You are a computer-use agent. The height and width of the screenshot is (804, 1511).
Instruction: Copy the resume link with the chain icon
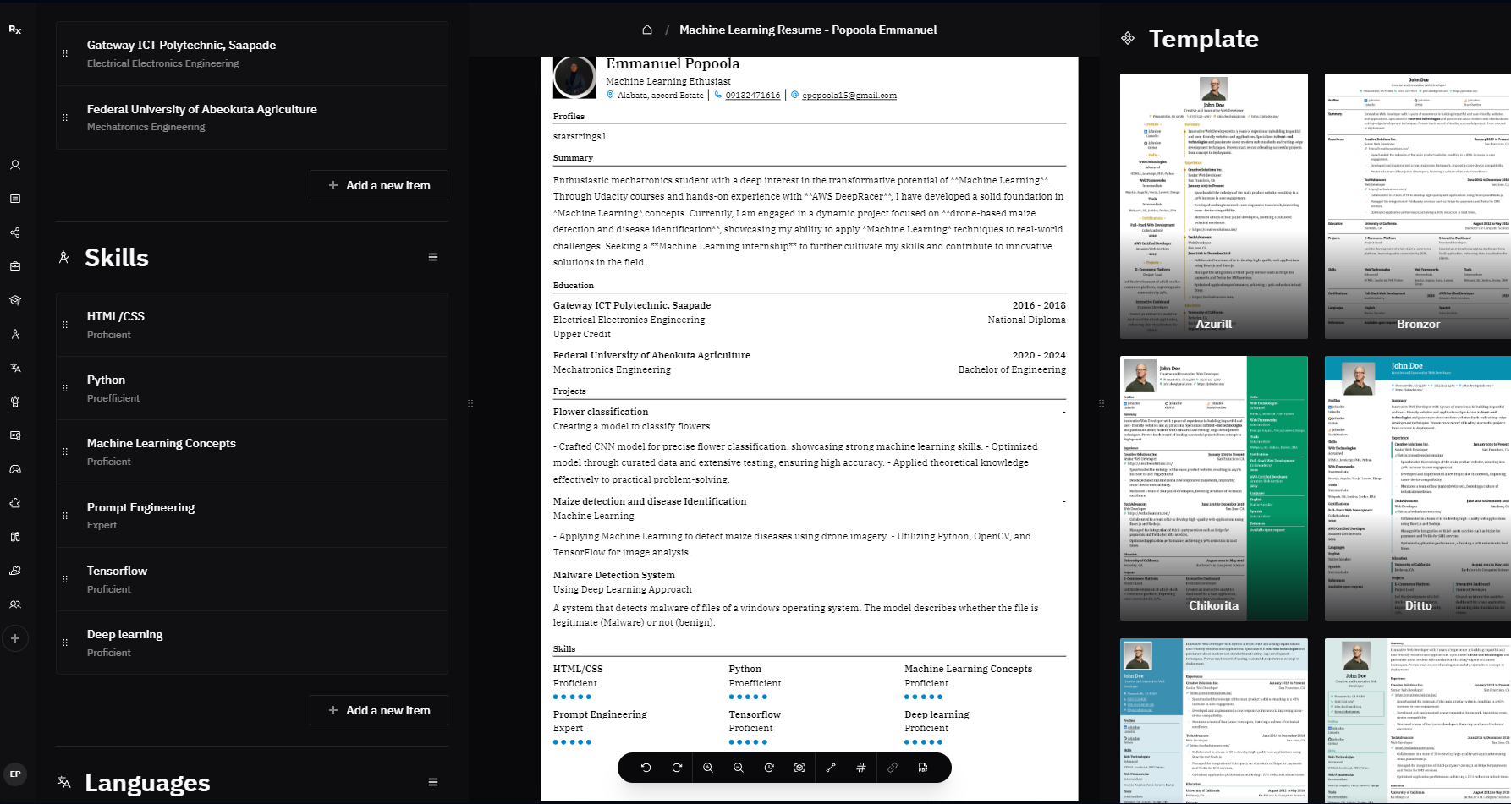click(x=893, y=768)
